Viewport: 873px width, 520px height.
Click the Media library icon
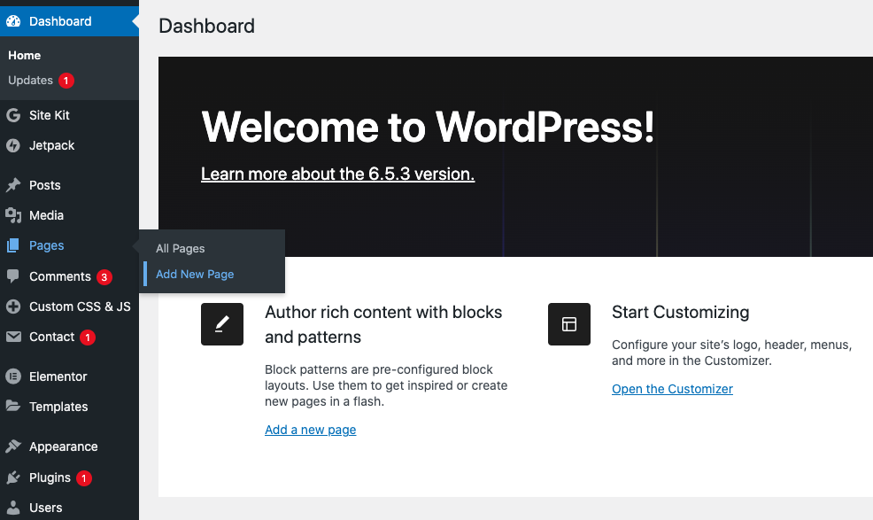[x=13, y=215]
